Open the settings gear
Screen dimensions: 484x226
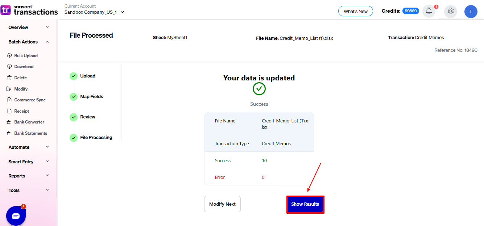[x=450, y=11]
